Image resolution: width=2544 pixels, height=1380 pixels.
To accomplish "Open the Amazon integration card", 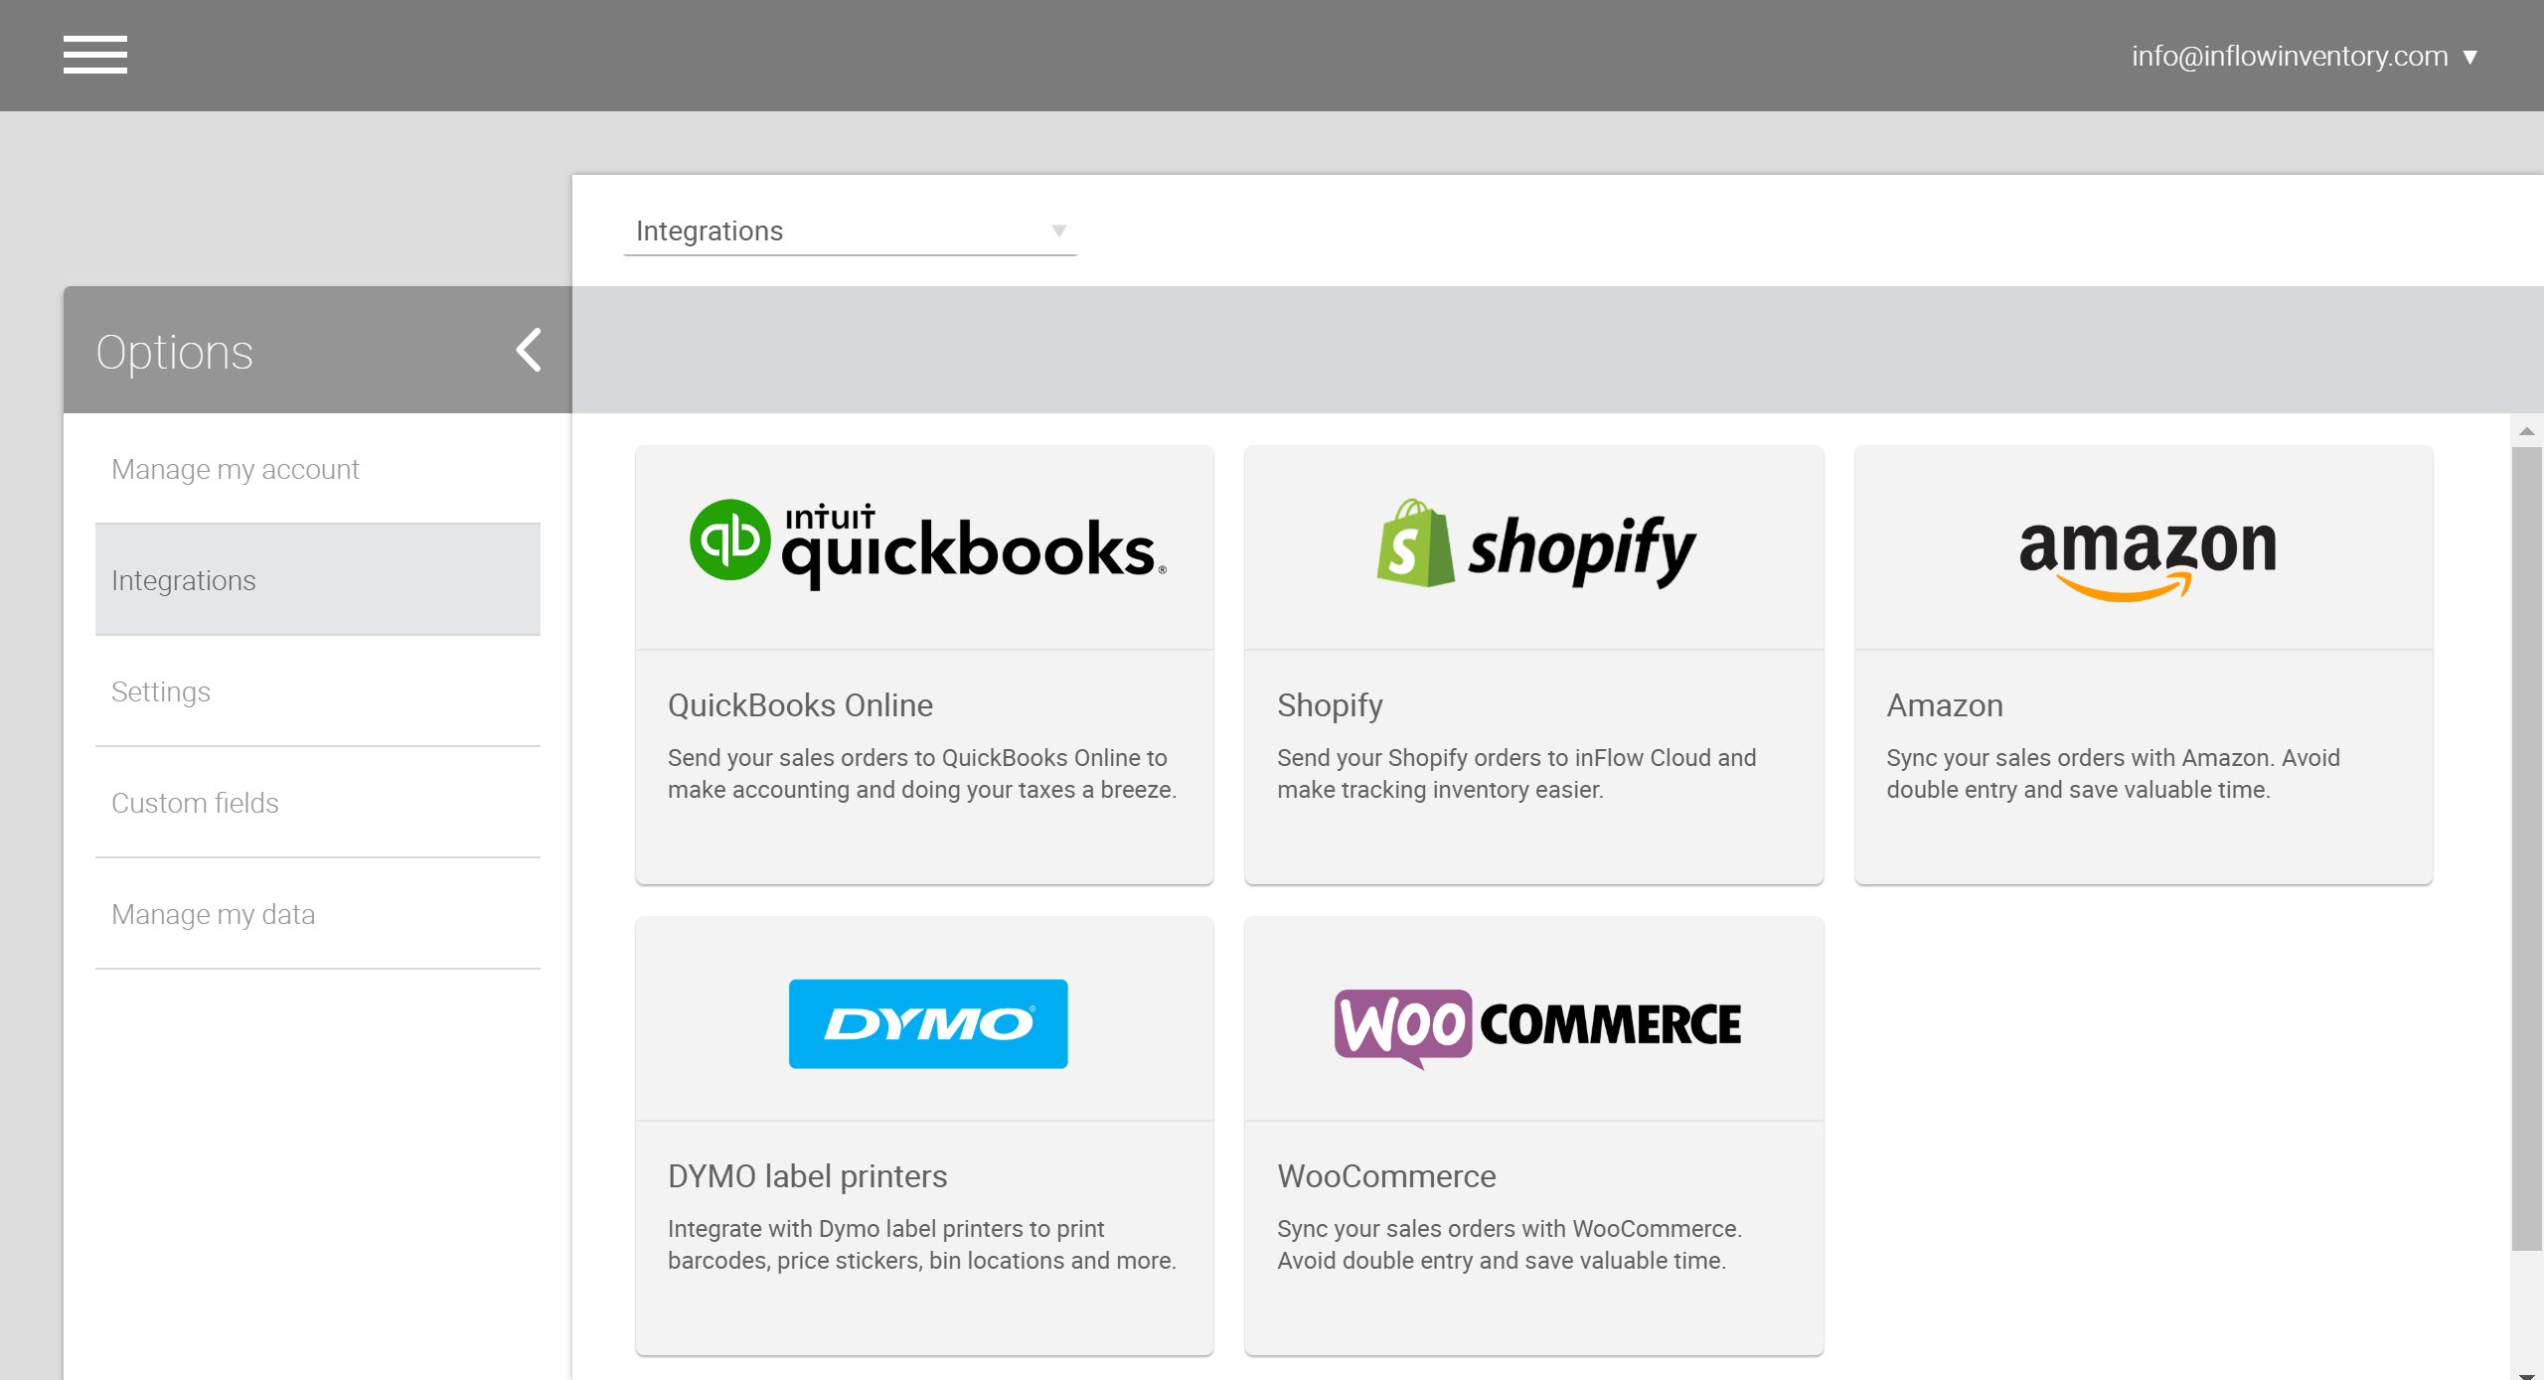I will pyautogui.click(x=2144, y=705).
